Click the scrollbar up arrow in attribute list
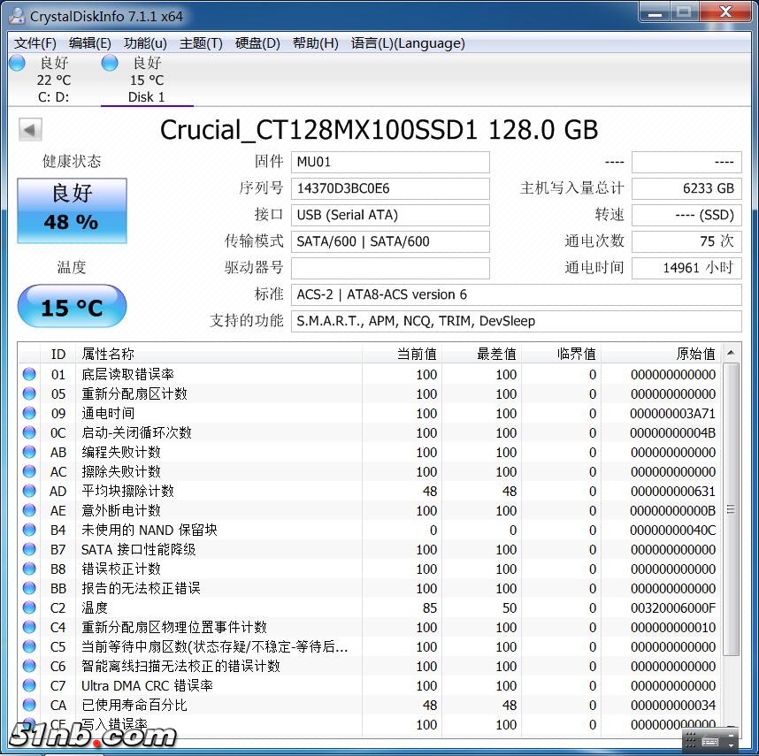The height and width of the screenshot is (756, 759). point(731,354)
